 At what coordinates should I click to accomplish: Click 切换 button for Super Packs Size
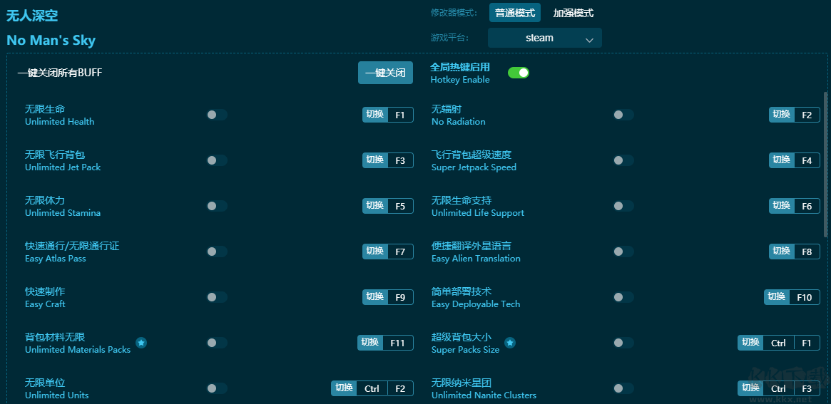click(x=750, y=343)
